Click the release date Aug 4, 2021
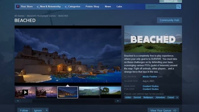 tap(148, 81)
